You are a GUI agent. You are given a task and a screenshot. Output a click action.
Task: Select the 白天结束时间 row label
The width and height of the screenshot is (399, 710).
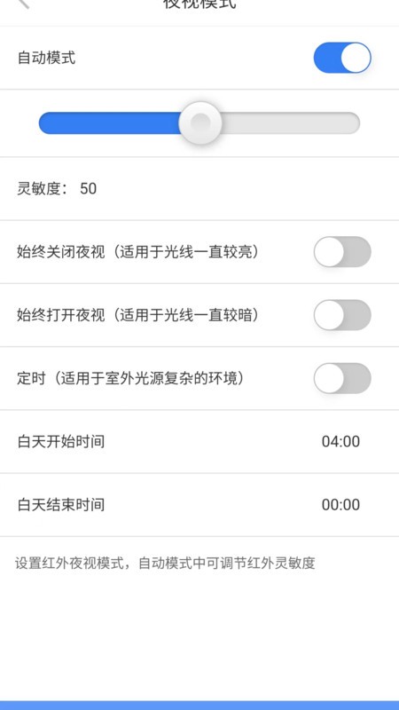click(61, 505)
